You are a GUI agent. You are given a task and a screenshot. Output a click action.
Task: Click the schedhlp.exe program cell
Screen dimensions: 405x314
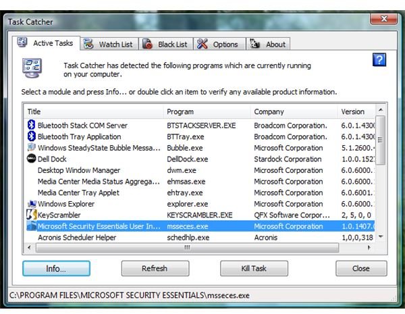pyautogui.click(x=188, y=238)
